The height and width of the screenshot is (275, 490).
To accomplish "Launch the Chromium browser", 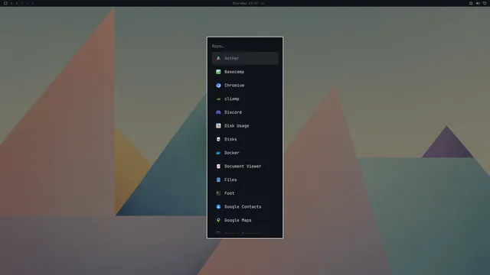I will [245, 85].
